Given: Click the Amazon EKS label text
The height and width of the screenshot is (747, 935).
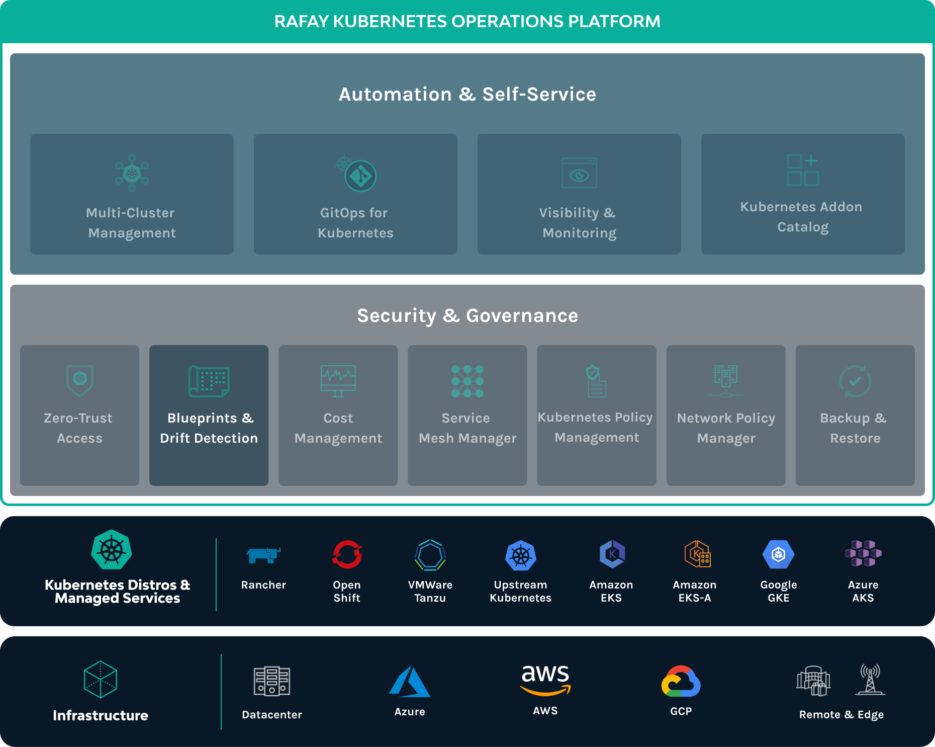Looking at the screenshot, I should (611, 591).
